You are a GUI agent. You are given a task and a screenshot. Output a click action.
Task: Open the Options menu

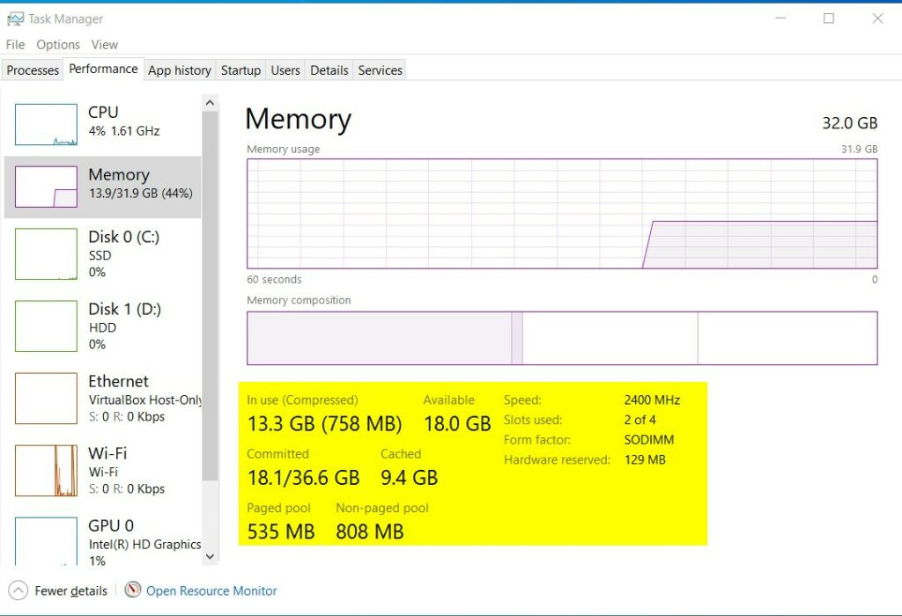click(58, 45)
